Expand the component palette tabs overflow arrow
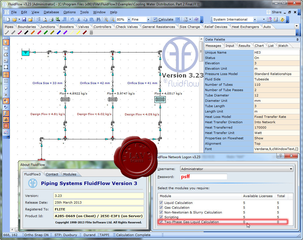This screenshot has height=240, width=303. [x=297, y=26]
